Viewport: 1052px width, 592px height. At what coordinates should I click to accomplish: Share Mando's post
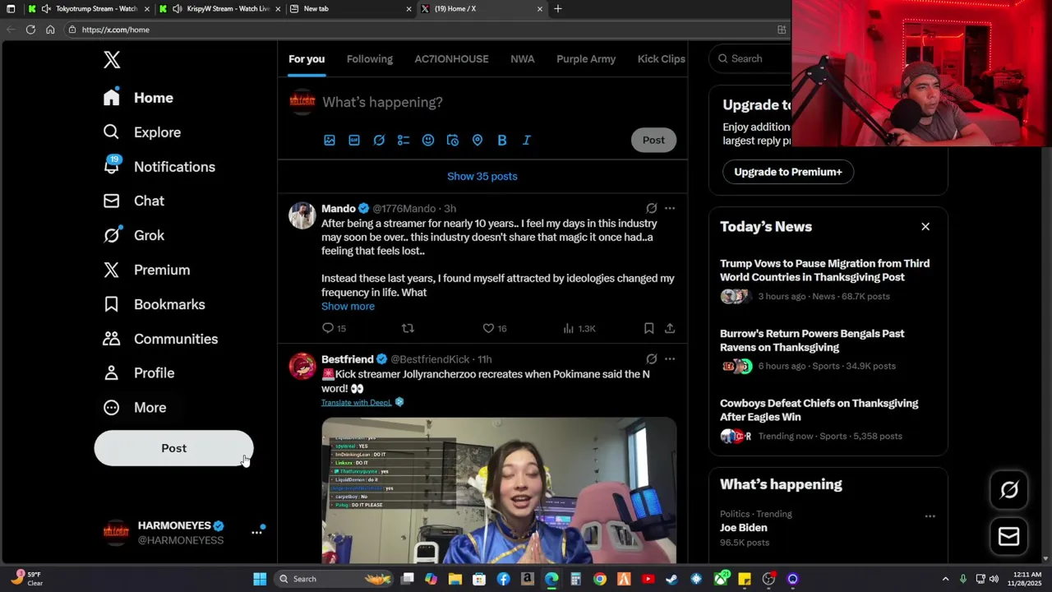tap(670, 328)
